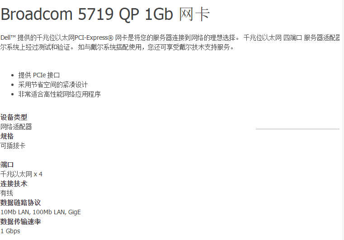Click the '千兆以太网 x 4' text
This screenshot has height=240, width=344.
(21, 174)
